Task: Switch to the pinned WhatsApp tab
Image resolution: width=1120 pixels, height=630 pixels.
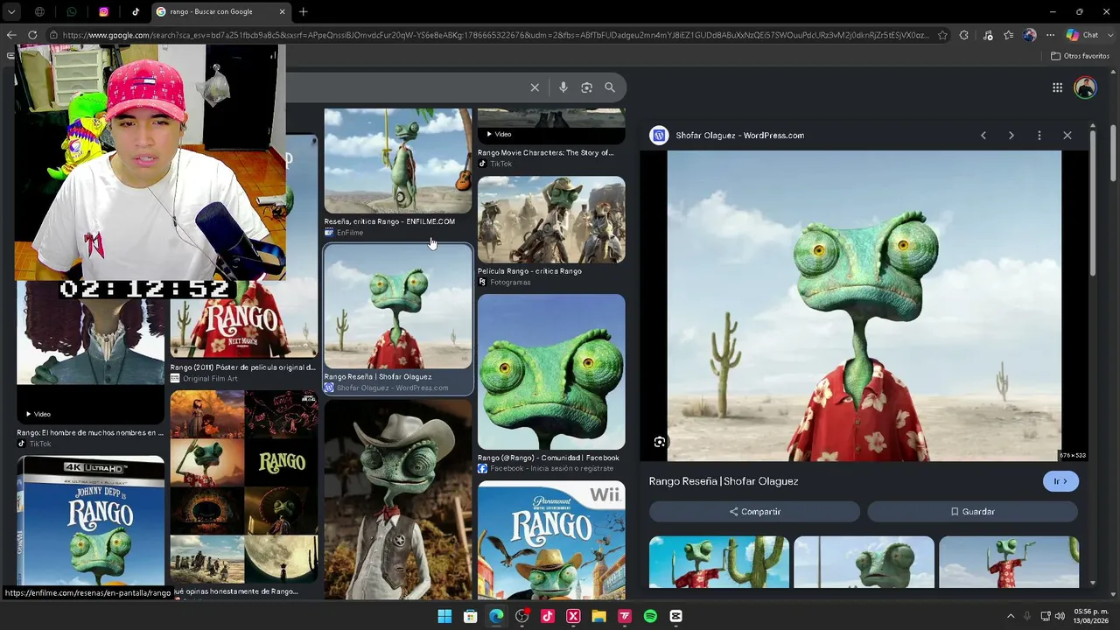Action: click(72, 11)
